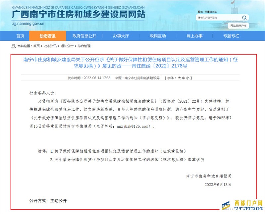Click the 网站支持IPV6 badge
265x214 pixels.
click(x=238, y=26)
